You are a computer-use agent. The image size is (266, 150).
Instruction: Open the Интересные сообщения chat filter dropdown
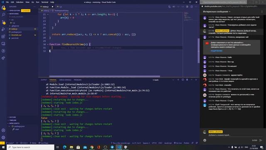(217, 12)
